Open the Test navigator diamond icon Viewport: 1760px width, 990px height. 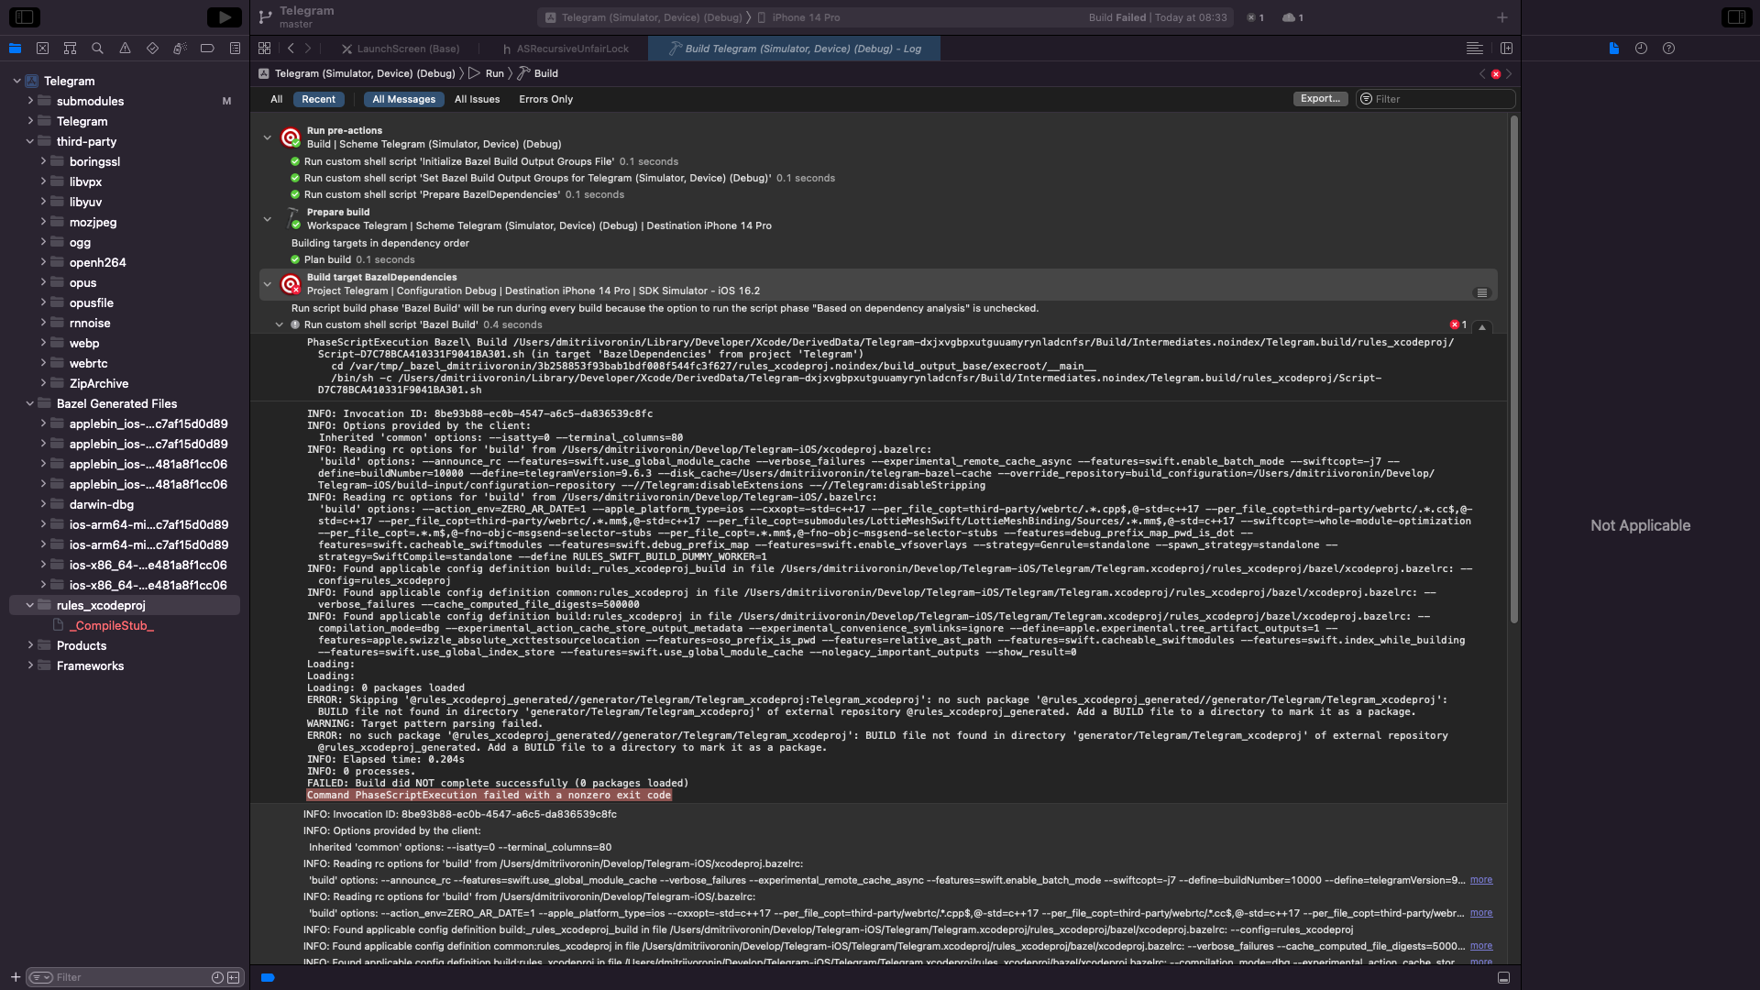[x=152, y=49]
